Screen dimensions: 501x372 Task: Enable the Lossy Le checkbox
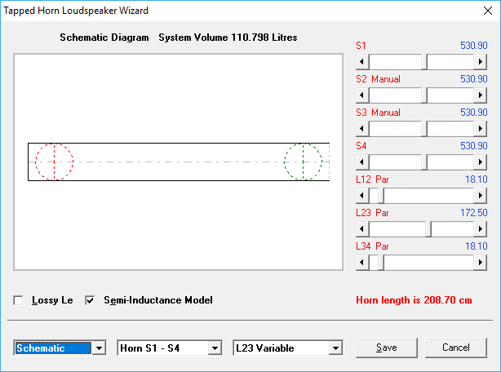(x=19, y=300)
